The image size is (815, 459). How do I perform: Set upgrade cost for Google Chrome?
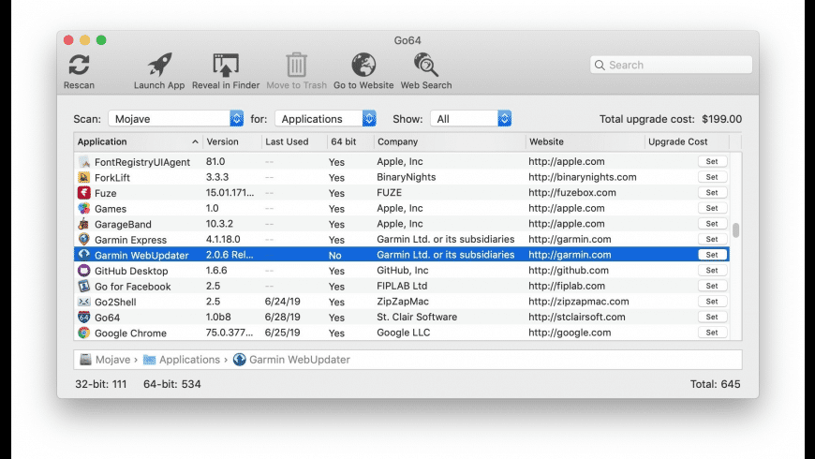pyautogui.click(x=712, y=333)
